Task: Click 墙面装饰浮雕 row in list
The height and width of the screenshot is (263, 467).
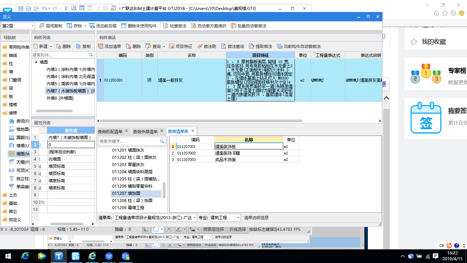Action: (x=234, y=153)
